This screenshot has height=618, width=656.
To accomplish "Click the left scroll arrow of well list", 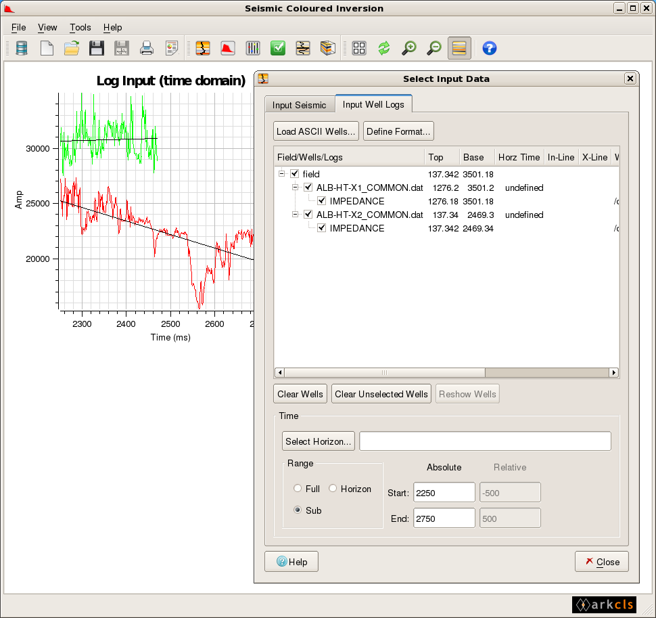I will point(279,372).
